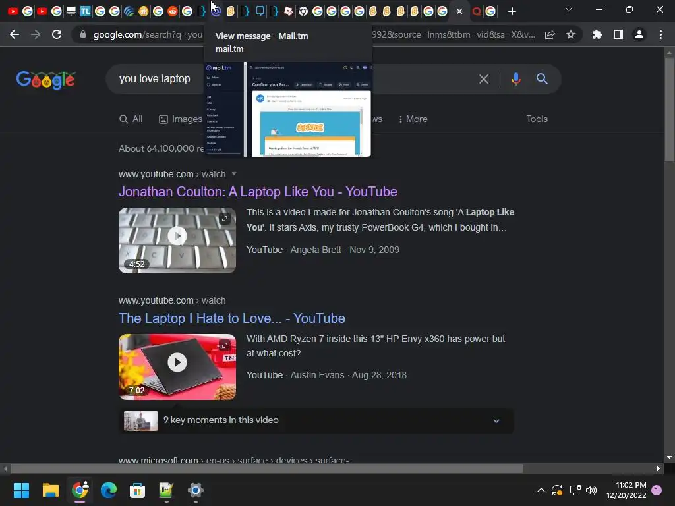
Task: Submit search with magnifier icon
Action: coord(542,79)
